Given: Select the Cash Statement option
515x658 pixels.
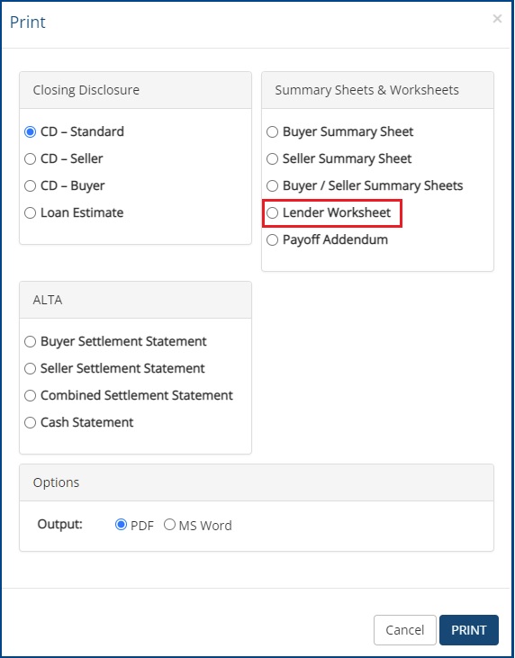Looking at the screenshot, I should pos(31,422).
